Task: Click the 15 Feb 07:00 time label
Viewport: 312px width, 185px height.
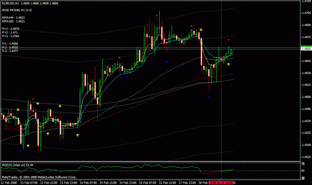Action: tap(148, 183)
